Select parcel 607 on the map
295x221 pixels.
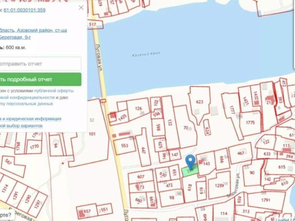coord(141,177)
